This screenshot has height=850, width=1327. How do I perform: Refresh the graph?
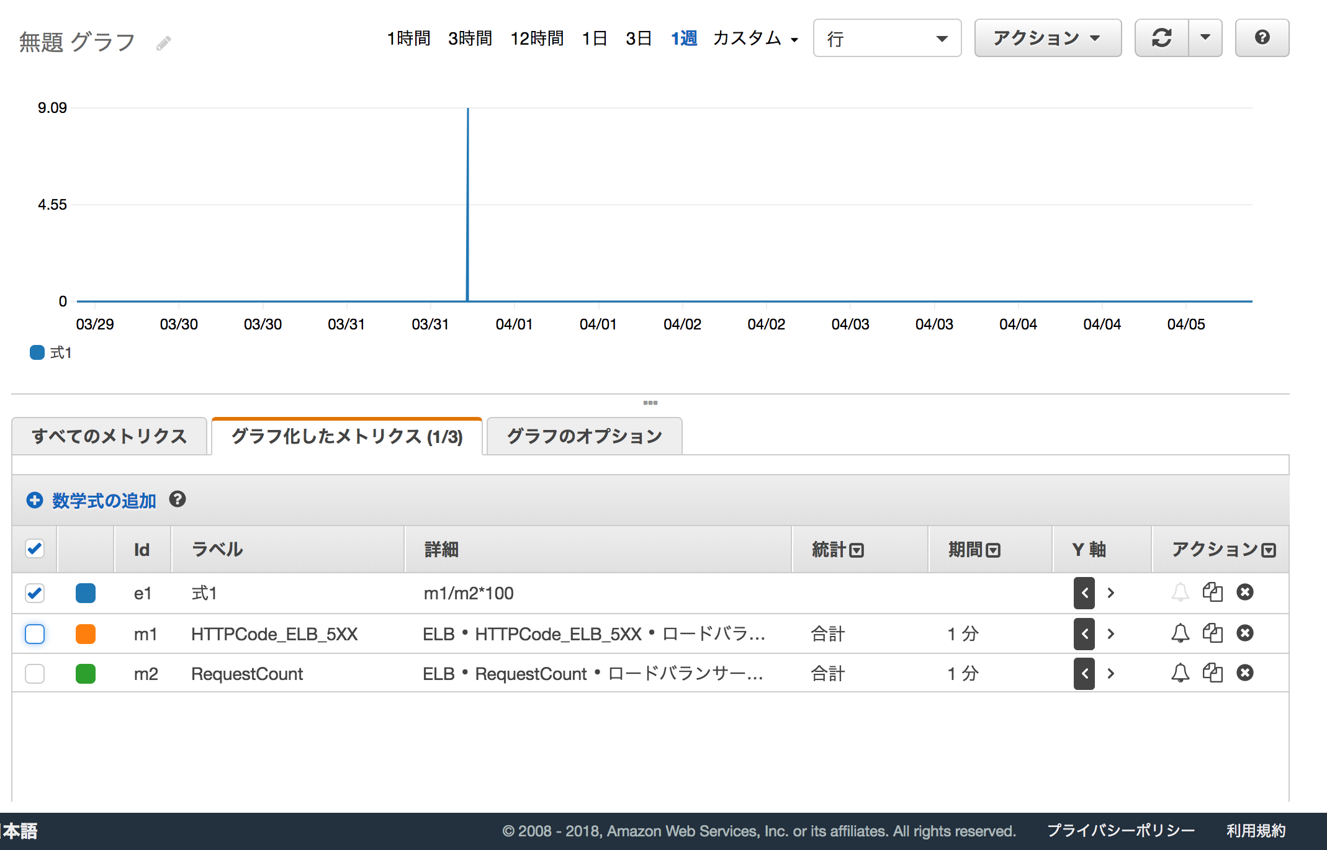(x=1161, y=38)
